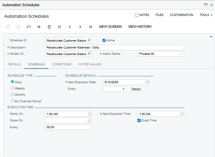Toggle the Active checkbox

pos(104,40)
